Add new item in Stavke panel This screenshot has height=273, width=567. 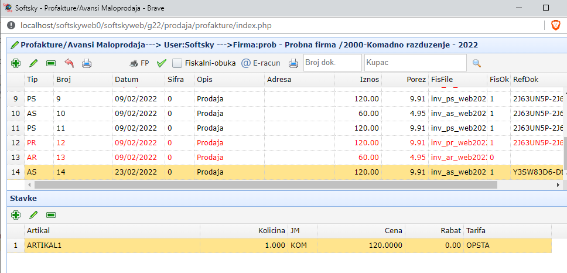pos(16,215)
